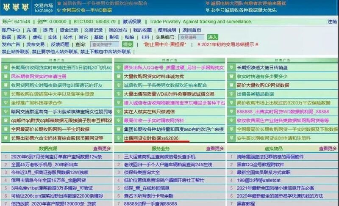Image resolution: width=339 pixels, height=206 pixels.
Task: Click icon beside 出售网贷实时数据ss52098 ad
Action: pyautogui.click(x=119, y=138)
